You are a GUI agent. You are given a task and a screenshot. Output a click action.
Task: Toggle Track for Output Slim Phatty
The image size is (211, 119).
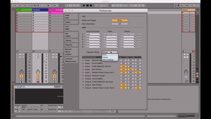[x=123, y=85]
